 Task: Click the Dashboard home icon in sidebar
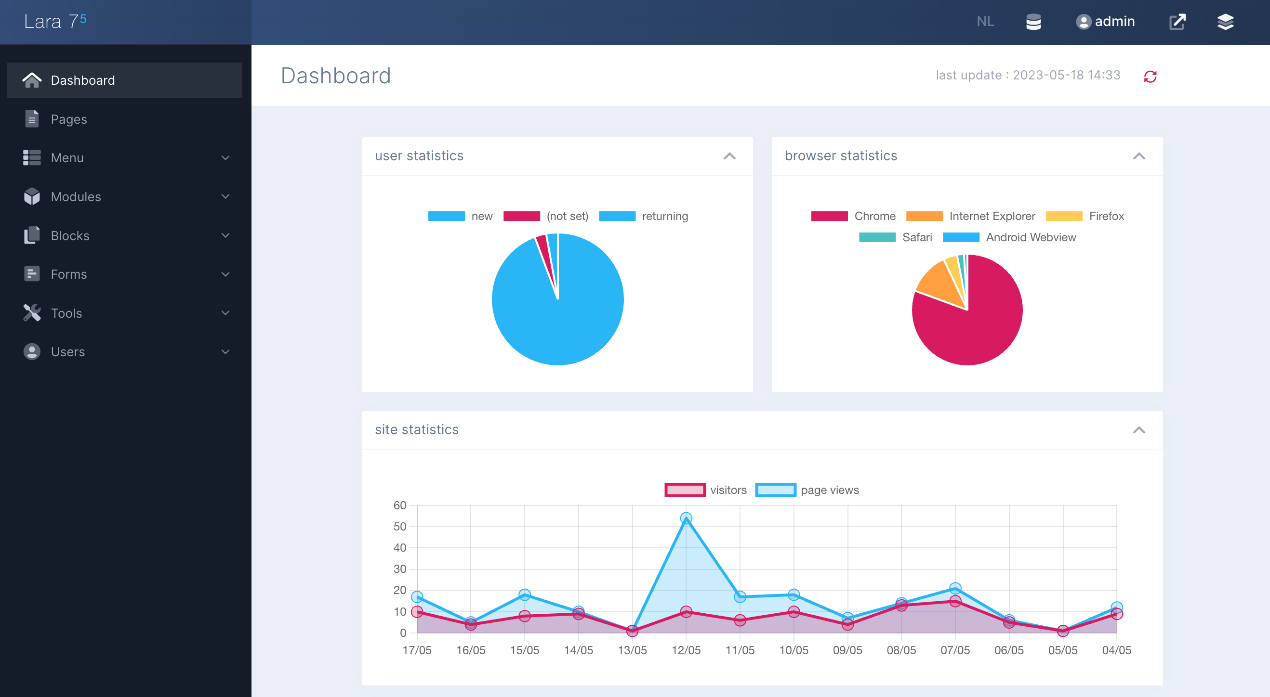32,80
